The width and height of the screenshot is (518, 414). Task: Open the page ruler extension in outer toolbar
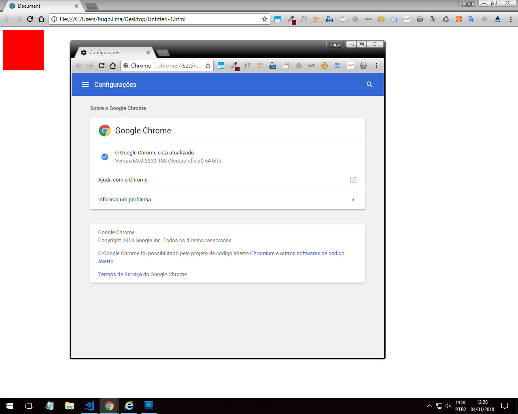coord(316,19)
